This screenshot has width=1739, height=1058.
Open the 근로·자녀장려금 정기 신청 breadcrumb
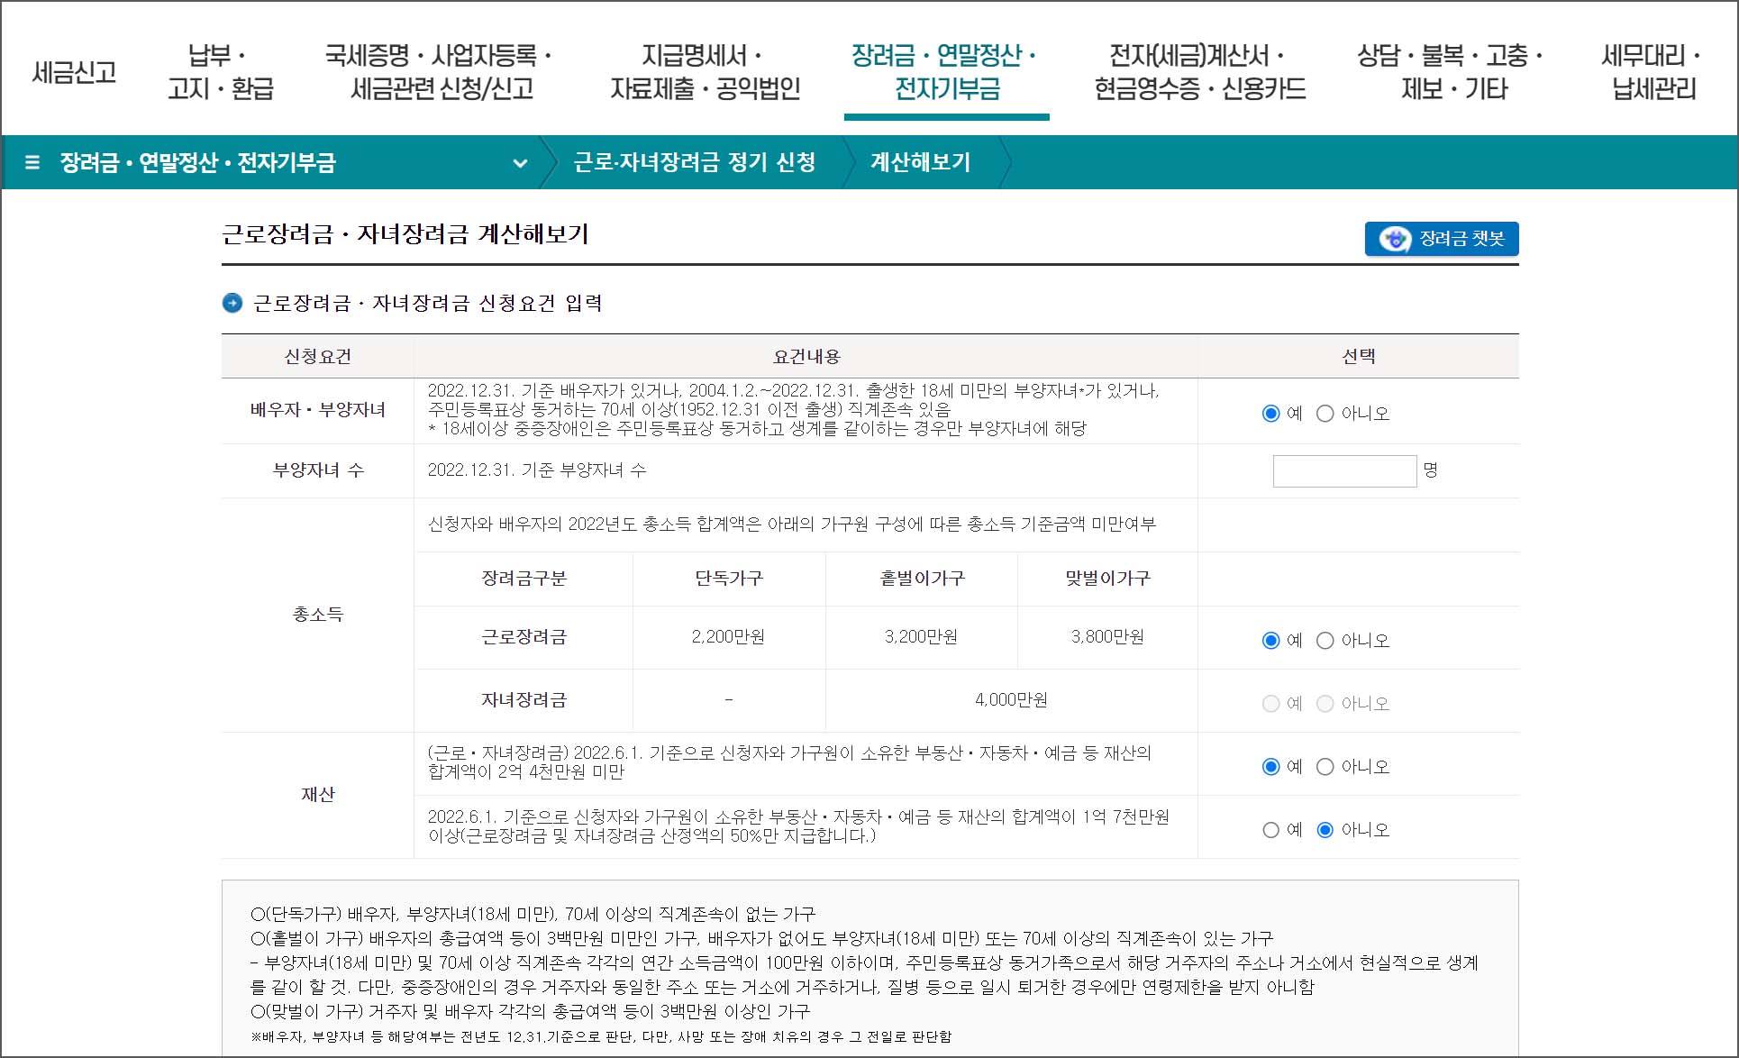[x=694, y=163]
